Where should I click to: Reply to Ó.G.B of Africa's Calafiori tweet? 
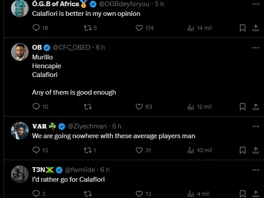tap(37, 28)
